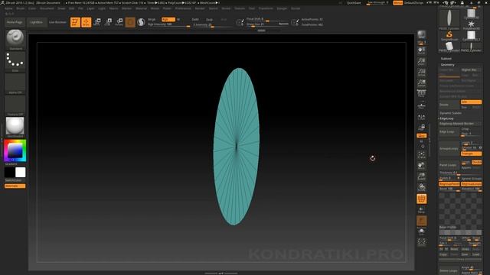The width and height of the screenshot is (490, 275).
Task: Switch to the Scale transform mode
Action: (x=108, y=22)
